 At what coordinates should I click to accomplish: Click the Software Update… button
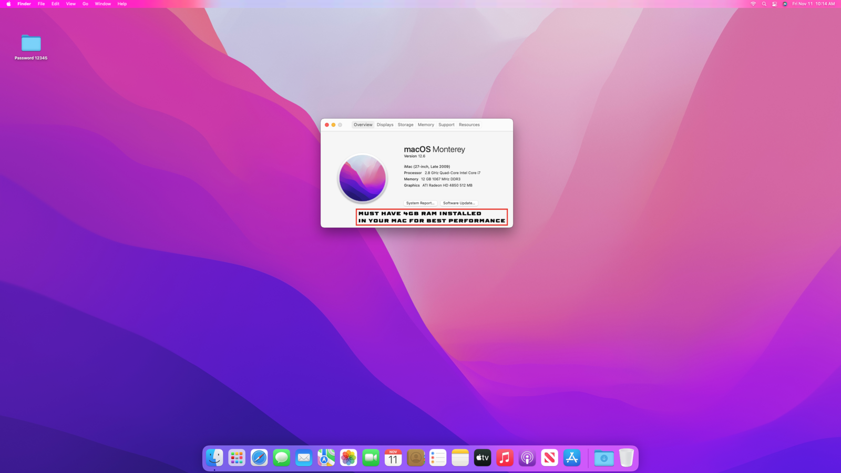point(459,203)
